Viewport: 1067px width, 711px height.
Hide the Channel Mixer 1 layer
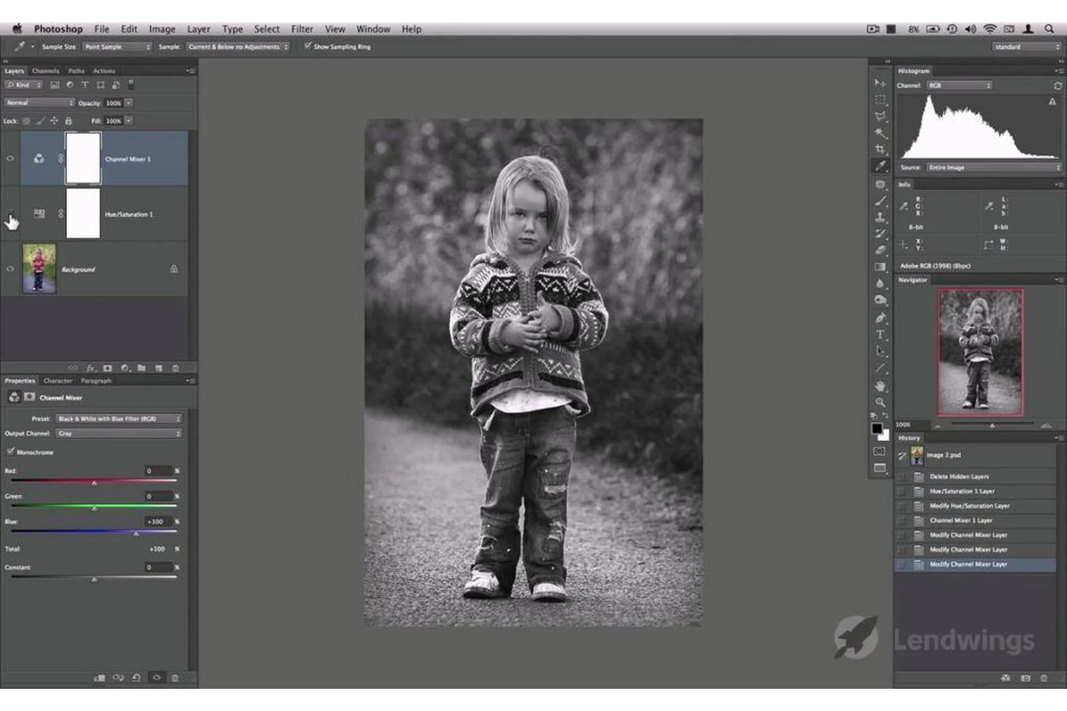click(x=10, y=159)
